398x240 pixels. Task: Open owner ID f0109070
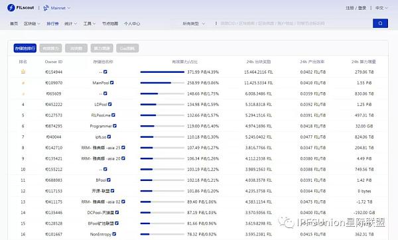click(x=54, y=83)
